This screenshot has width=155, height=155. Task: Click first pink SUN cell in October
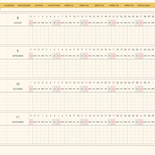point(31,89)
